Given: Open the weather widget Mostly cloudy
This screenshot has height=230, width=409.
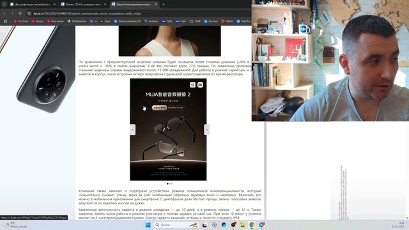Looking at the screenshot, I should tap(15, 225).
